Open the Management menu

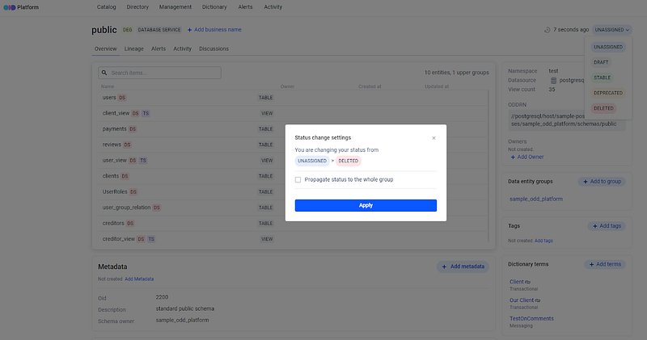[x=175, y=7]
